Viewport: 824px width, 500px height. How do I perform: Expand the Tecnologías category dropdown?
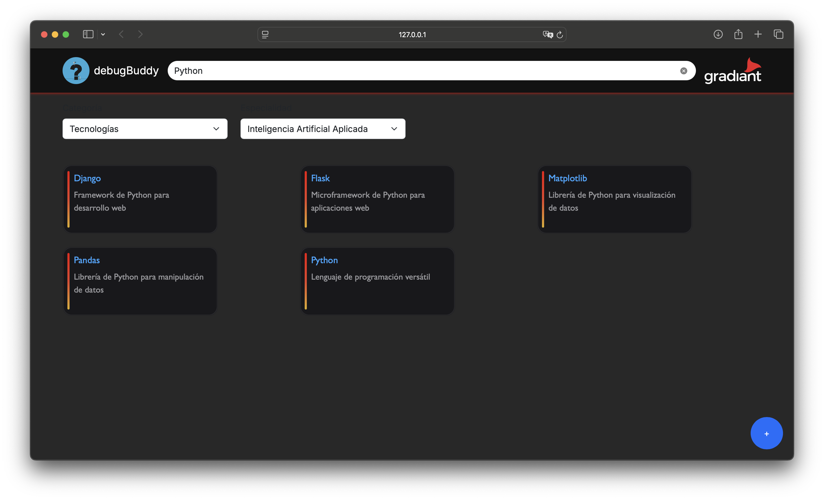click(x=145, y=129)
